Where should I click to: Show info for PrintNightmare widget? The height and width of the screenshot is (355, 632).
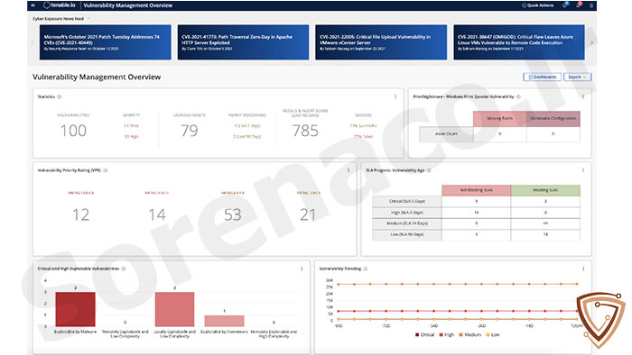pyautogui.click(x=519, y=97)
